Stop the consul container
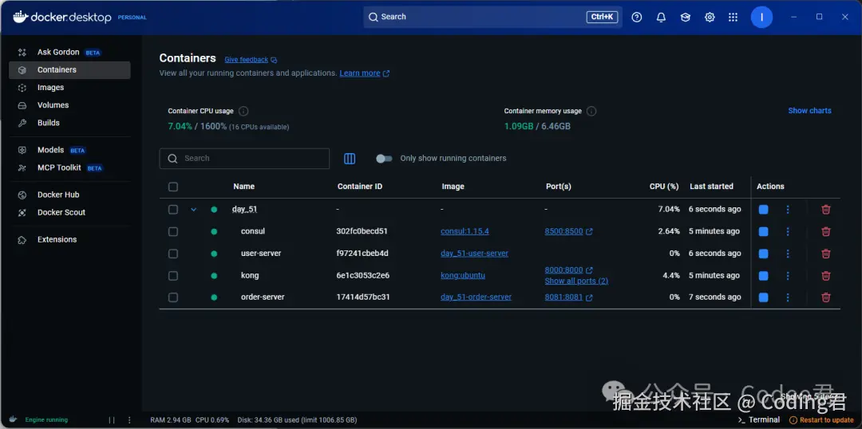Viewport: 862px width, 429px height. pyautogui.click(x=763, y=231)
